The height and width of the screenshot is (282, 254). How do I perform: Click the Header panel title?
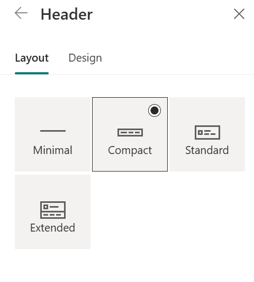(x=67, y=14)
